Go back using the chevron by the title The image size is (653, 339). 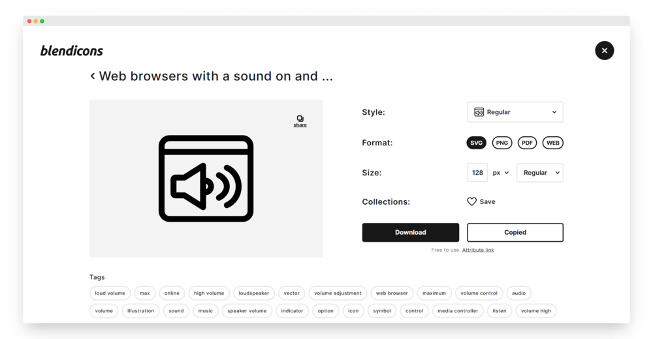(x=93, y=76)
